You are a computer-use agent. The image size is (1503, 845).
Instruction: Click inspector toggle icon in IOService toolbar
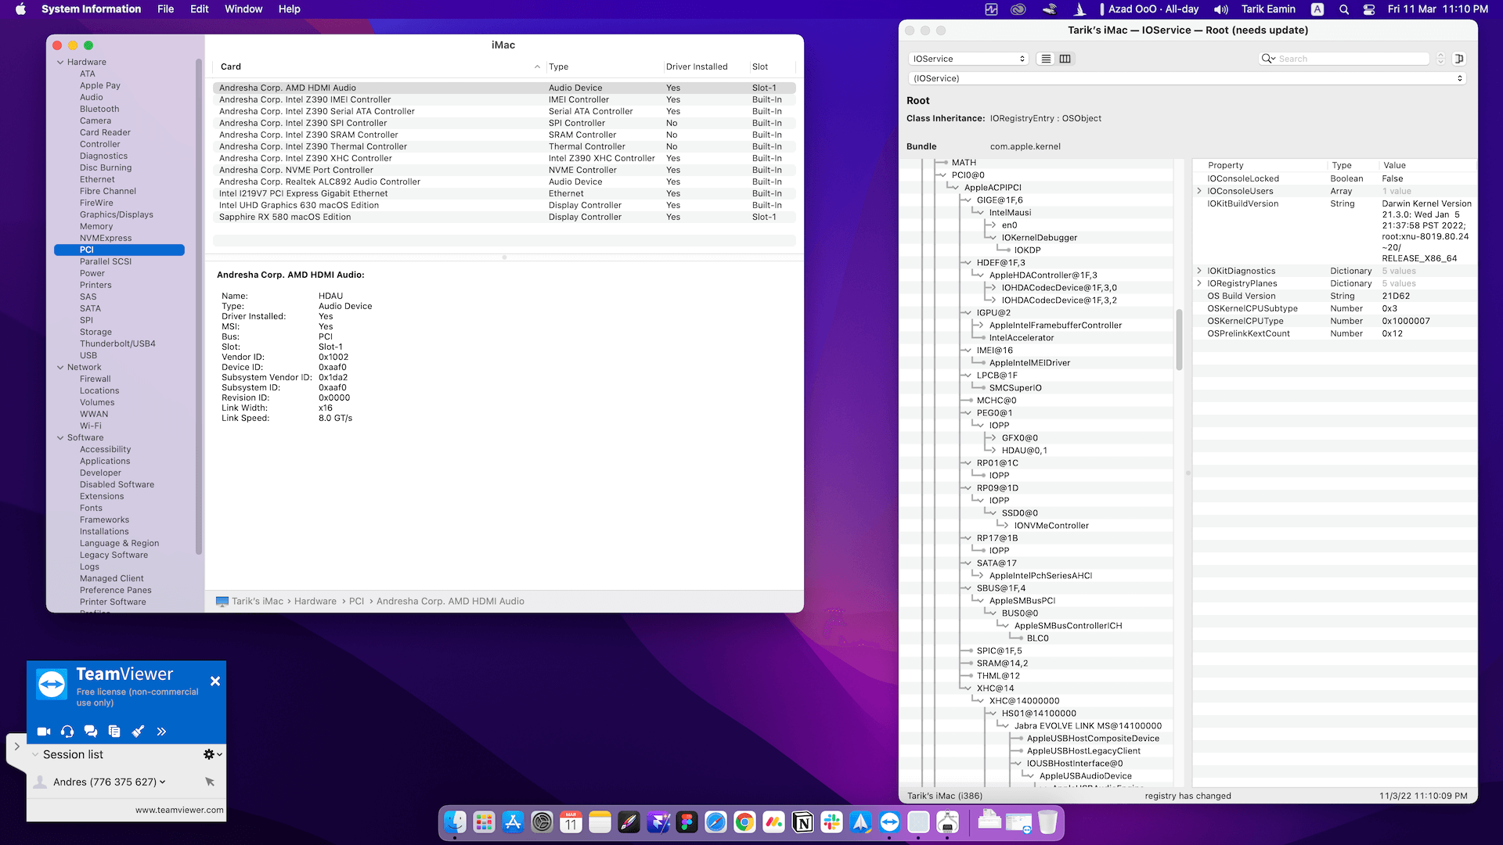pos(1459,59)
